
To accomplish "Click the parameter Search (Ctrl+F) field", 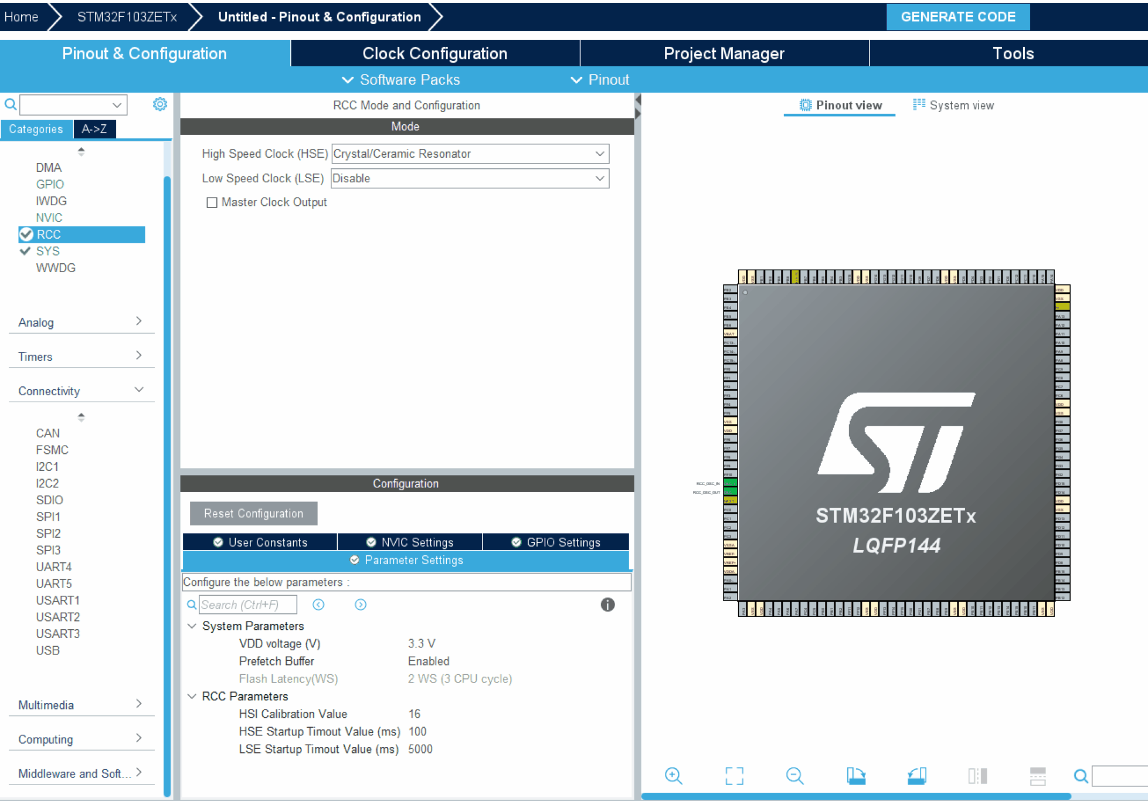I will (248, 605).
